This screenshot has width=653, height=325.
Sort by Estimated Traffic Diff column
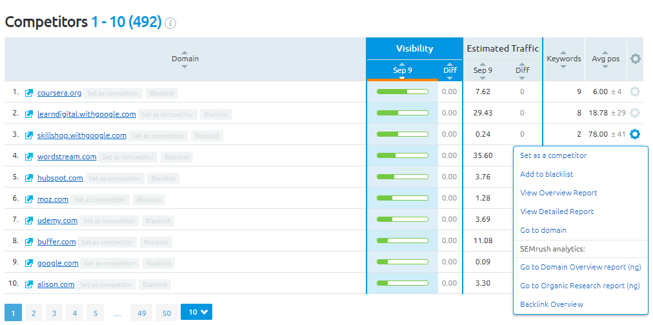coord(522,70)
